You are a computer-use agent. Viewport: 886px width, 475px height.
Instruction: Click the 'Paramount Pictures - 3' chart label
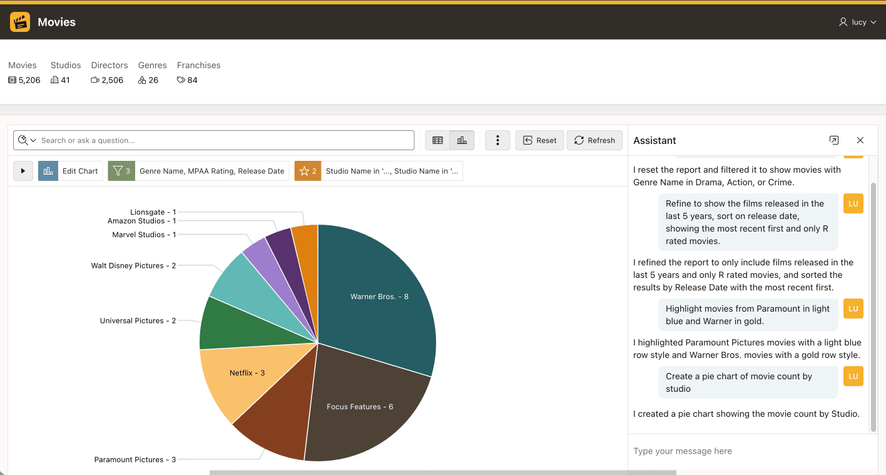[135, 460]
